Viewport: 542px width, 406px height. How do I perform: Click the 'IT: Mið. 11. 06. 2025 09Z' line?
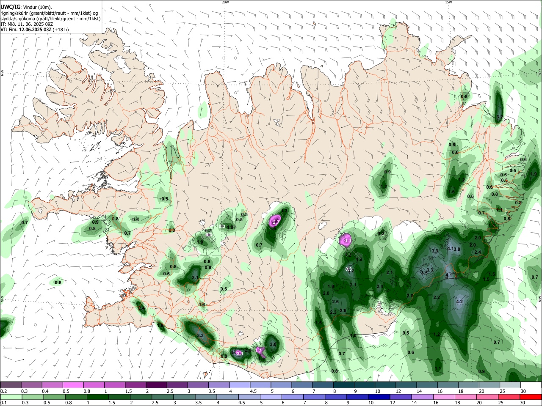(27, 24)
